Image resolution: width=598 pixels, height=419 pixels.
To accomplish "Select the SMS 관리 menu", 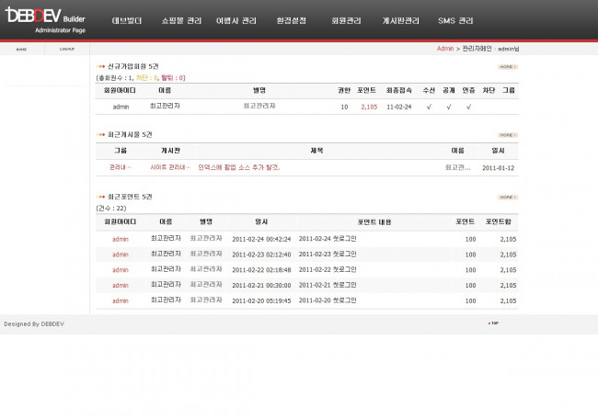I will pyautogui.click(x=455, y=20).
